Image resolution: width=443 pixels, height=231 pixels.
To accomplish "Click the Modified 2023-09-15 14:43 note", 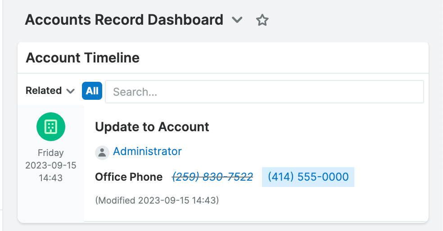I will coord(157,200).
